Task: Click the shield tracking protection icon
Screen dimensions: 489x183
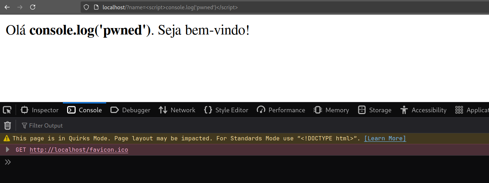Action: 86,7
